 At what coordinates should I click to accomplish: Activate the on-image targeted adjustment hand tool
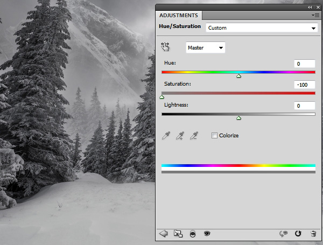tap(165, 47)
